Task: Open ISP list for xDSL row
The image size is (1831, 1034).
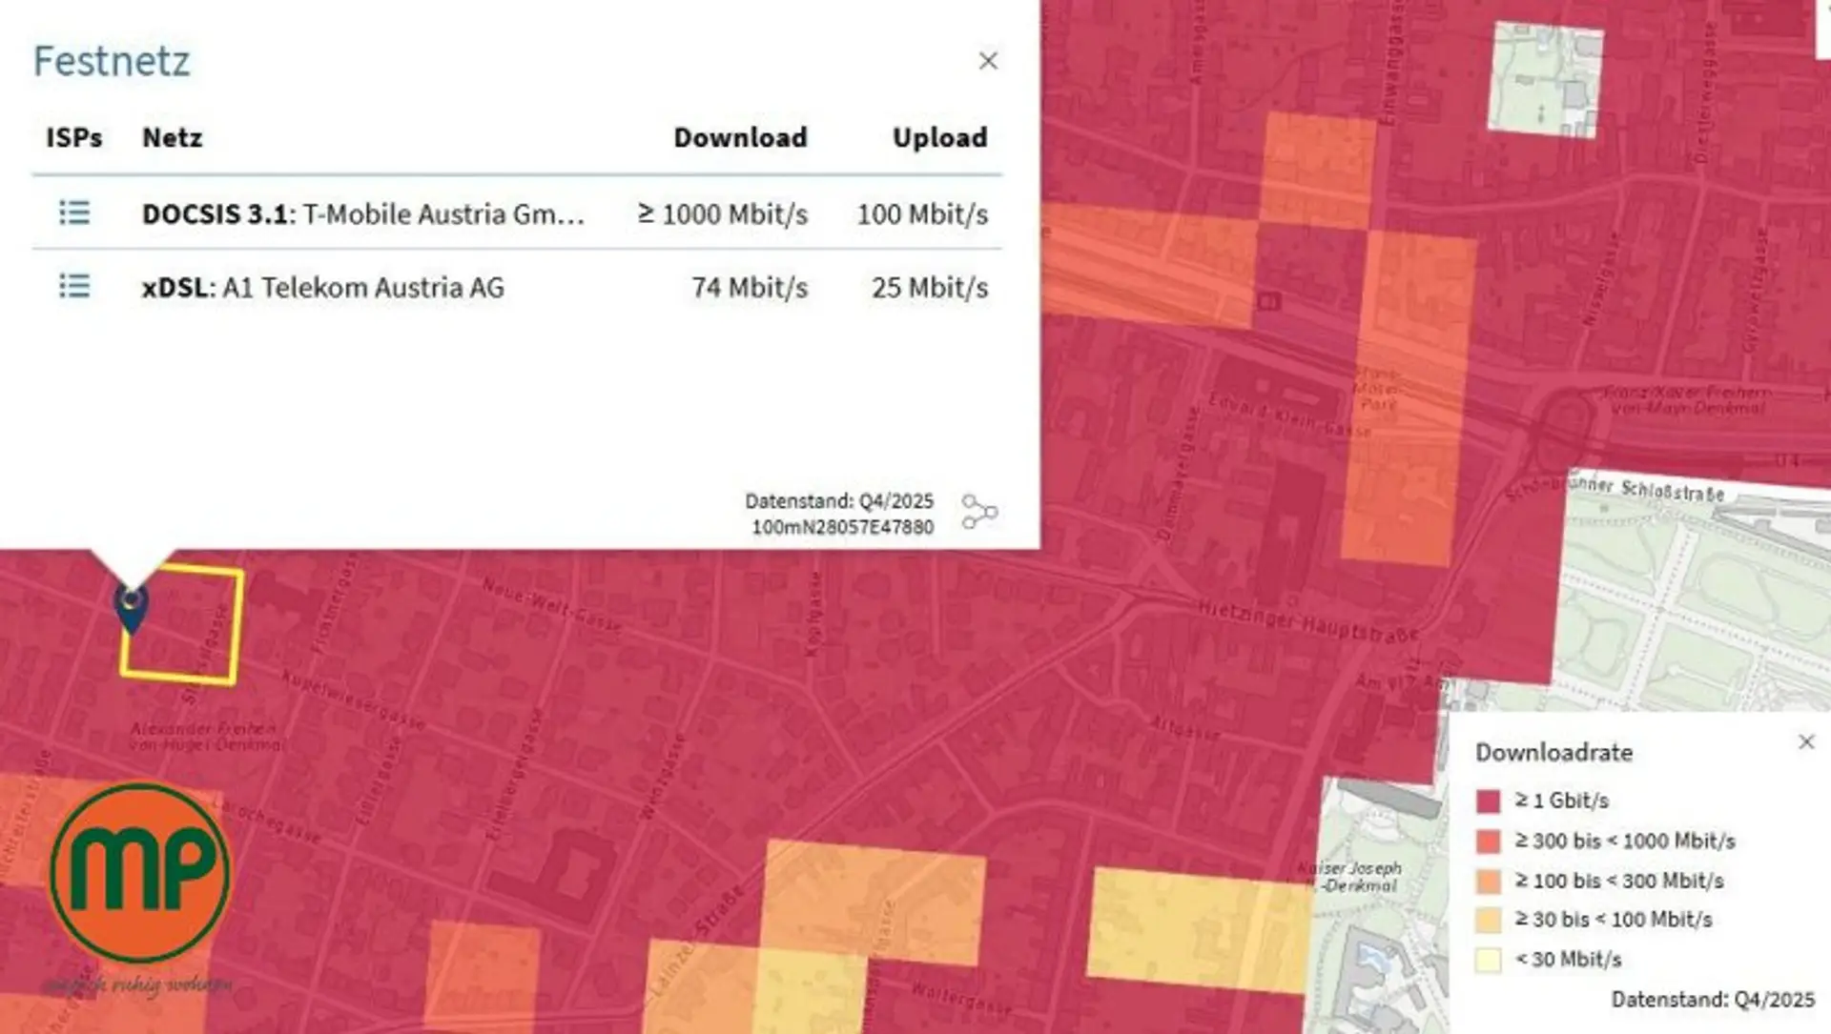Action: click(74, 286)
